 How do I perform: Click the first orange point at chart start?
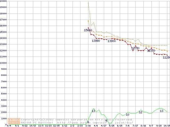(88, 21)
